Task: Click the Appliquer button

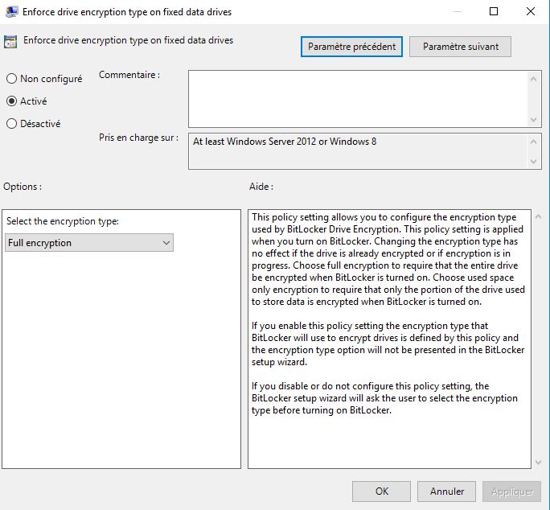Action: 511,491
